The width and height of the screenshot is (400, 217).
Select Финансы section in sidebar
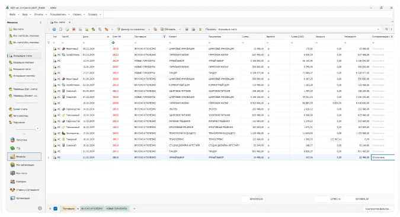24,157
